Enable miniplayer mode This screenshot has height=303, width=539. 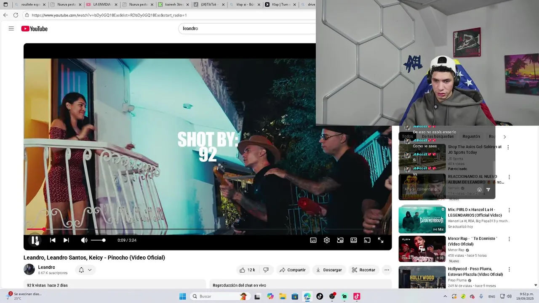(x=340, y=240)
